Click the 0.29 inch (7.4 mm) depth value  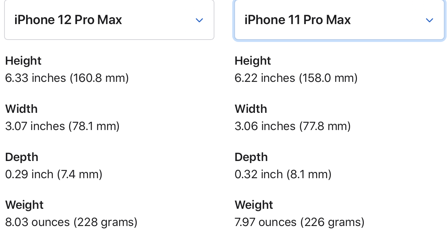click(54, 174)
